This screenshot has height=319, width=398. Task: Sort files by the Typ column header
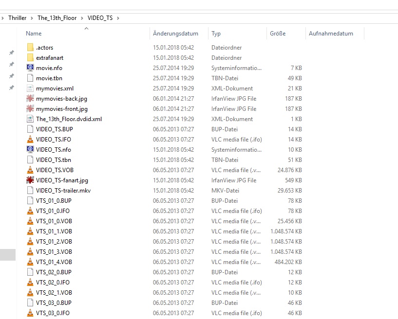pyautogui.click(x=216, y=34)
